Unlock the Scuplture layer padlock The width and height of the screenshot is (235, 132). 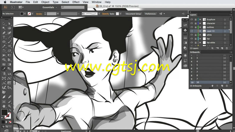click(x=196, y=19)
